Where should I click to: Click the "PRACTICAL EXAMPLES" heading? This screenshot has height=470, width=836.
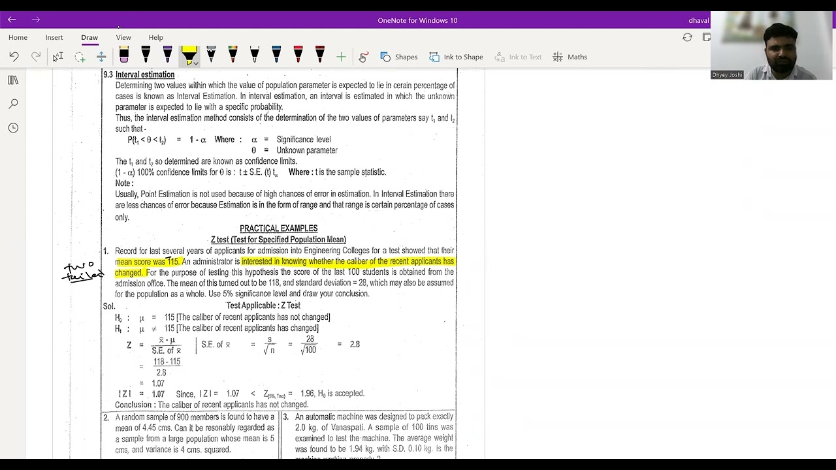click(278, 228)
